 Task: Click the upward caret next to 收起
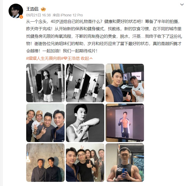click(91, 58)
